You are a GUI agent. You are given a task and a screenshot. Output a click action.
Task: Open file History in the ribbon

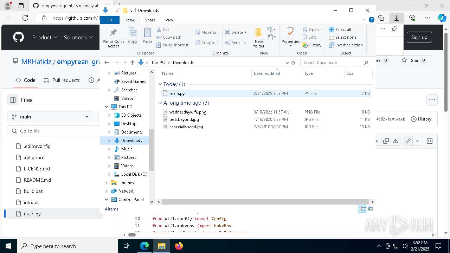(x=312, y=45)
